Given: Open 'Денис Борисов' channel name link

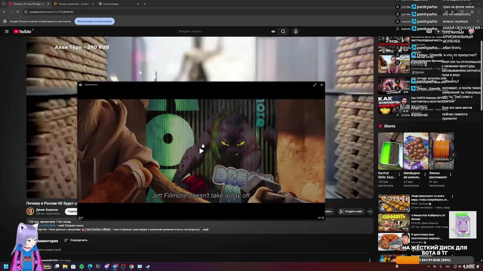Looking at the screenshot, I should 47,210.
